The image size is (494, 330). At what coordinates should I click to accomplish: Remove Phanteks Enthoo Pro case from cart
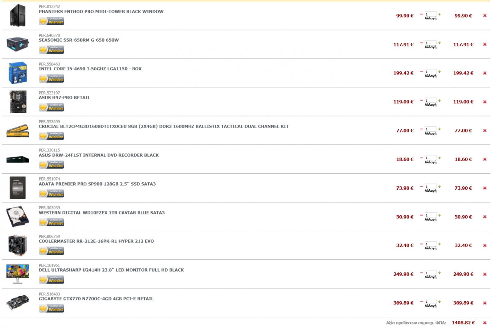(x=485, y=16)
